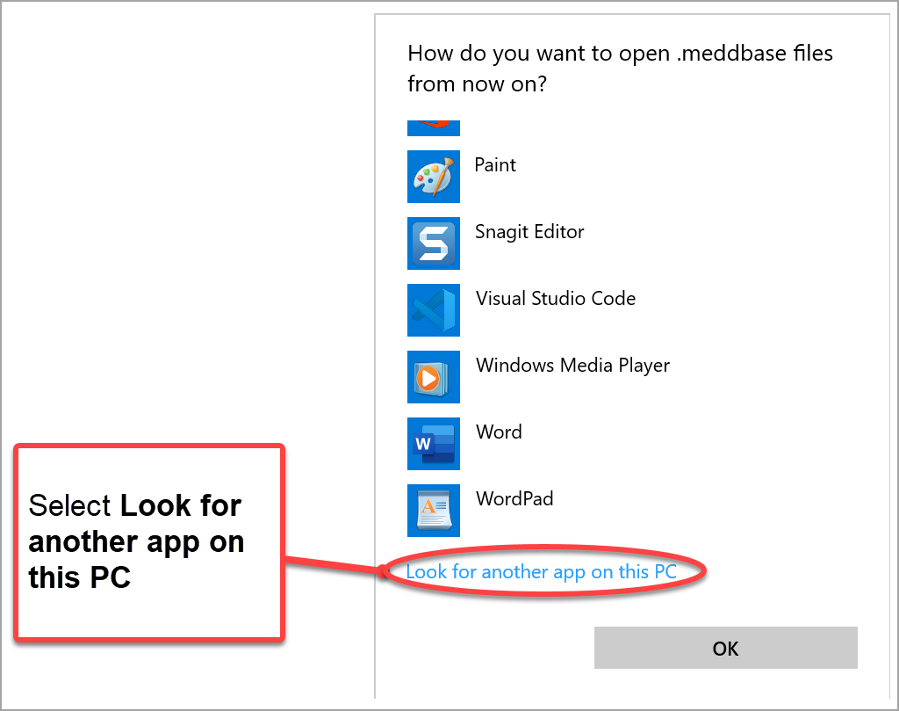The image size is (899, 711).
Task: Click the Word label text
Action: pos(500,432)
